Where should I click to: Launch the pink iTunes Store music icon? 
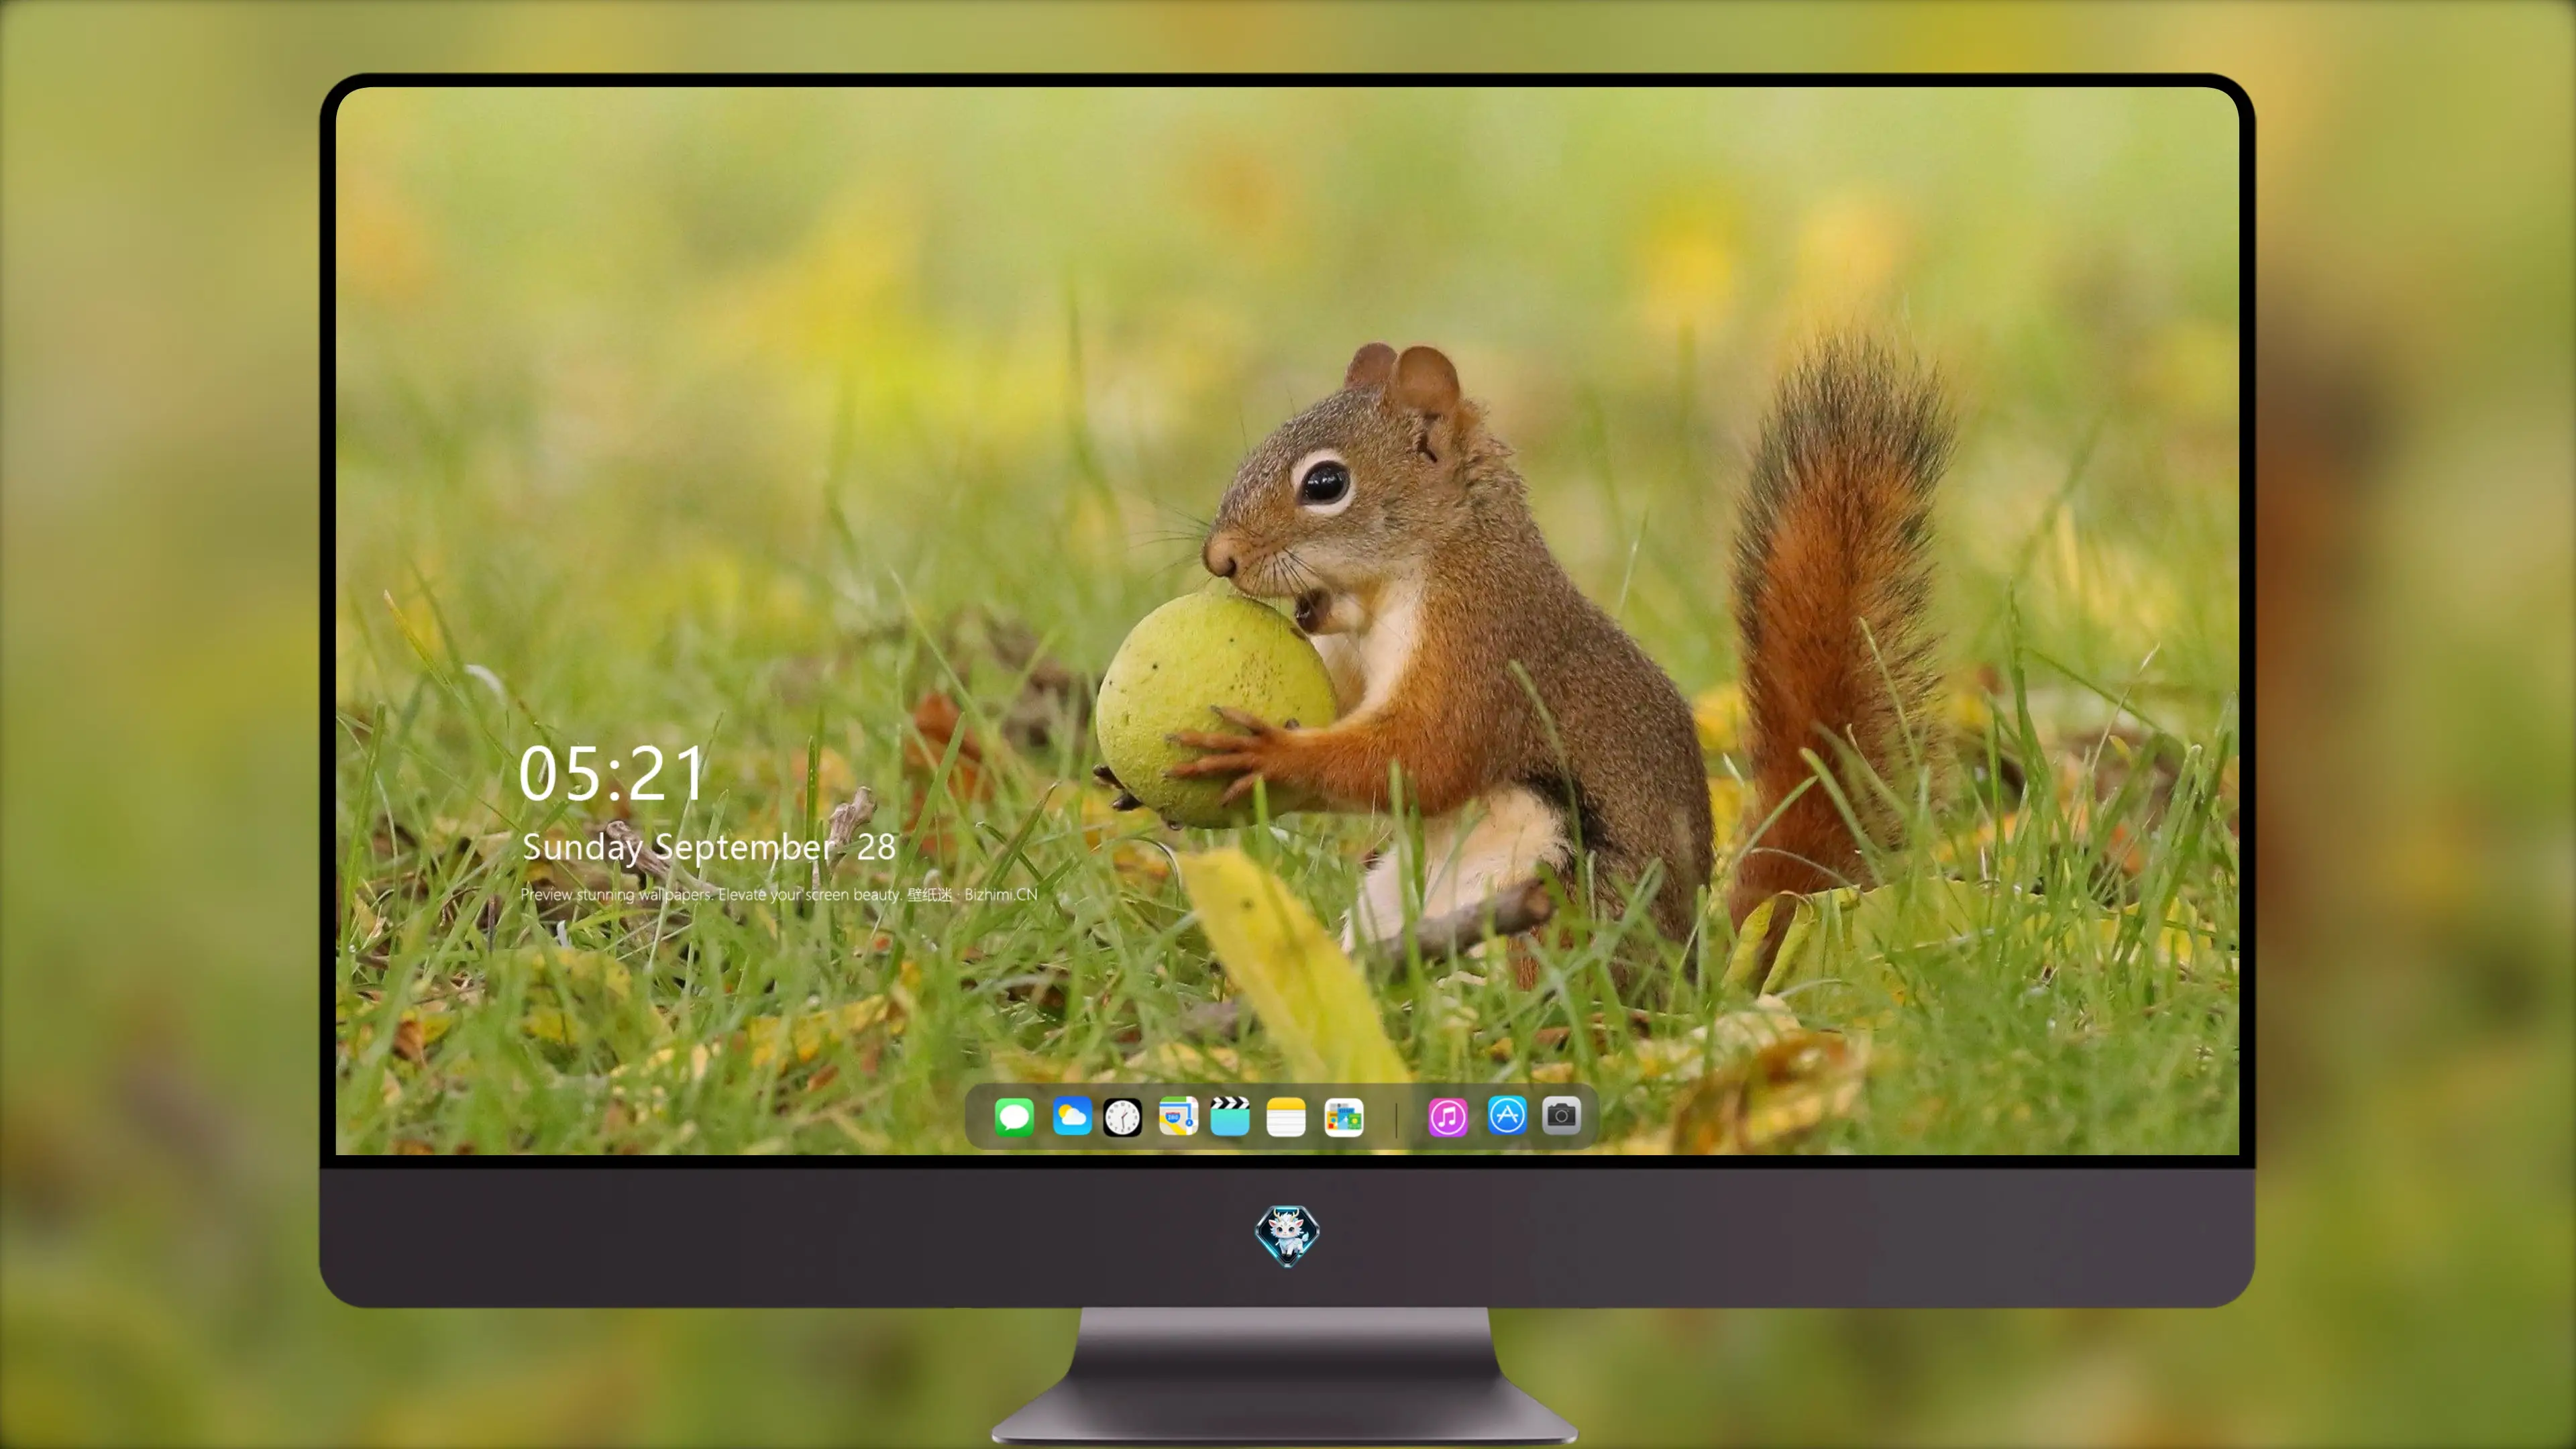(x=1448, y=1117)
